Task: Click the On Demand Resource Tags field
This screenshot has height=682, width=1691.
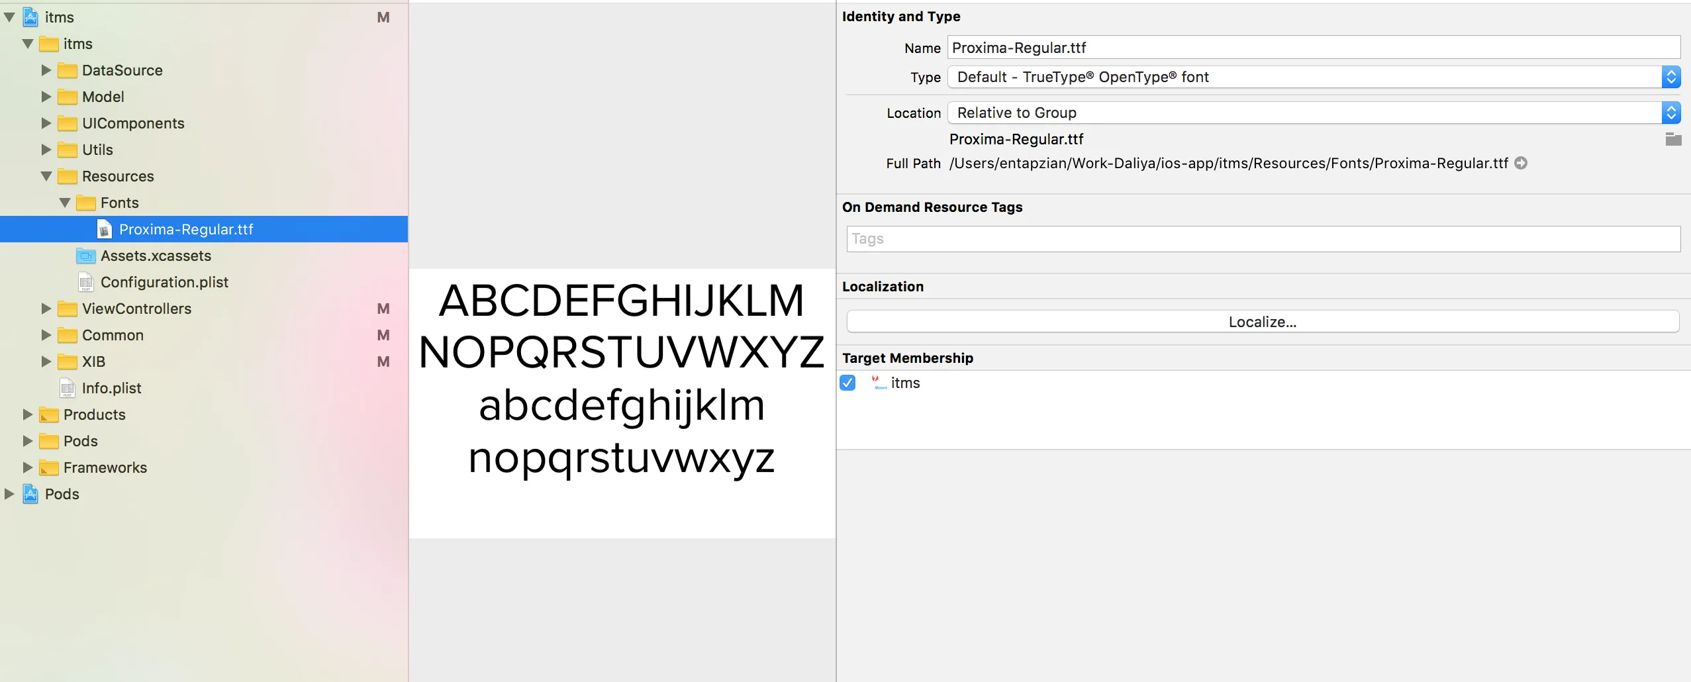Action: [x=1263, y=239]
